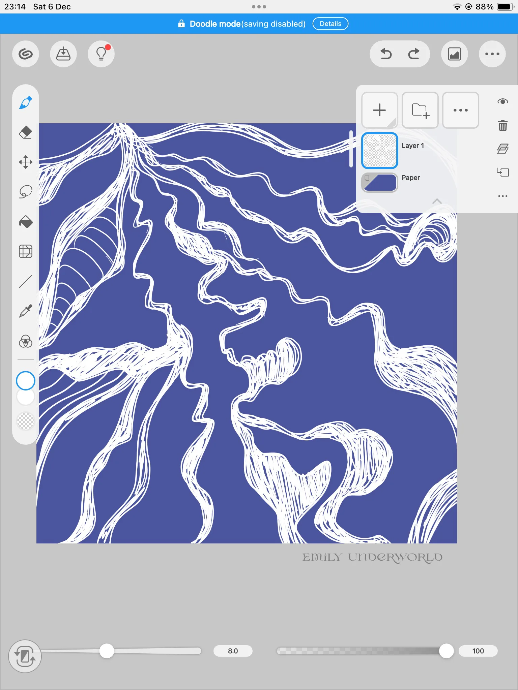Collapse the layers panel chevron
This screenshot has height=690, width=518.
pos(437,201)
